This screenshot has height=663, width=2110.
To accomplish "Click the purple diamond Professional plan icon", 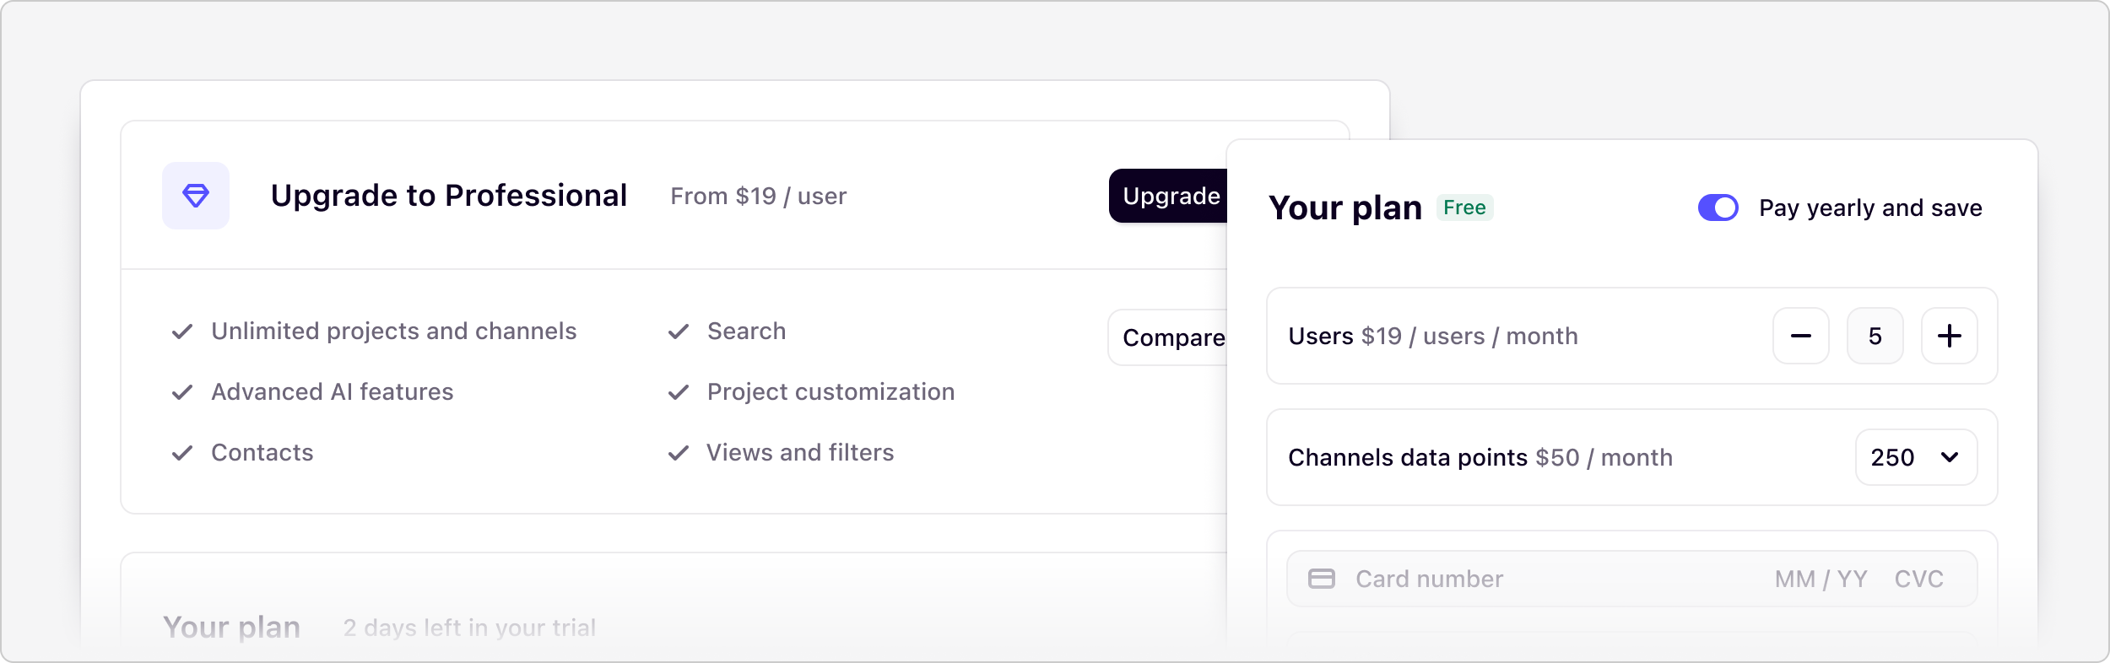I will (x=196, y=196).
